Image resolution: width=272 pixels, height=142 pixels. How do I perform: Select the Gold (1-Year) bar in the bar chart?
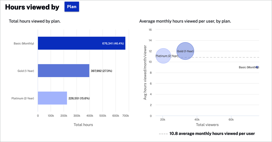click(64, 70)
